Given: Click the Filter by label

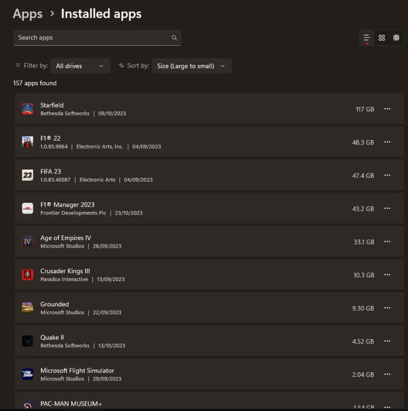Looking at the screenshot, I should pos(36,65).
